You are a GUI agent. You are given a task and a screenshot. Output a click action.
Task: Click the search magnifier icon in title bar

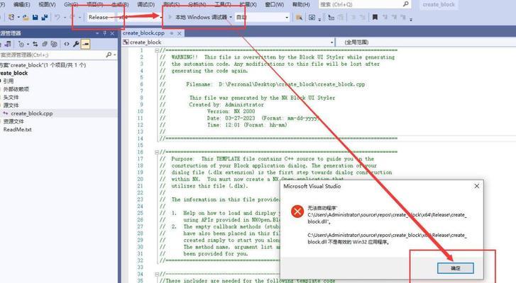point(406,4)
